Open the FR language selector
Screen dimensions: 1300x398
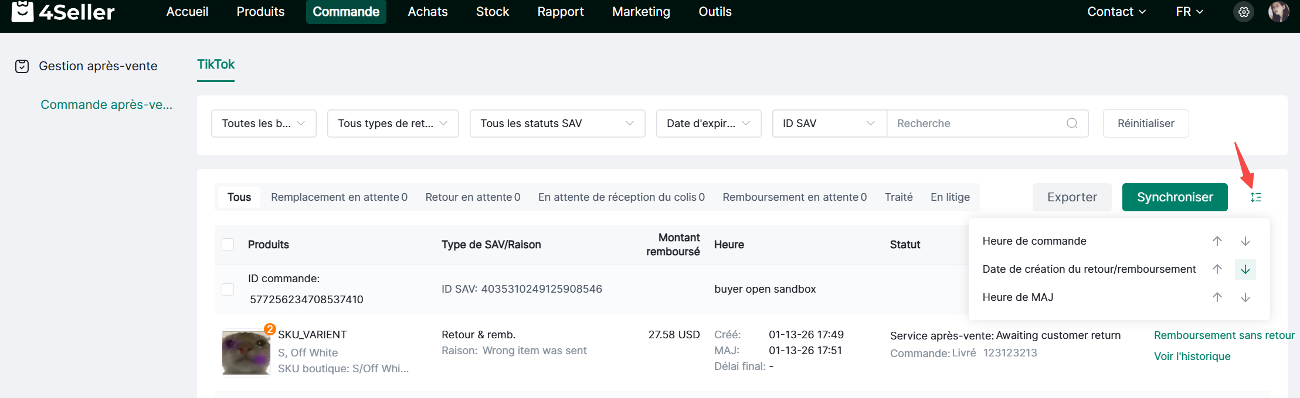[1189, 12]
